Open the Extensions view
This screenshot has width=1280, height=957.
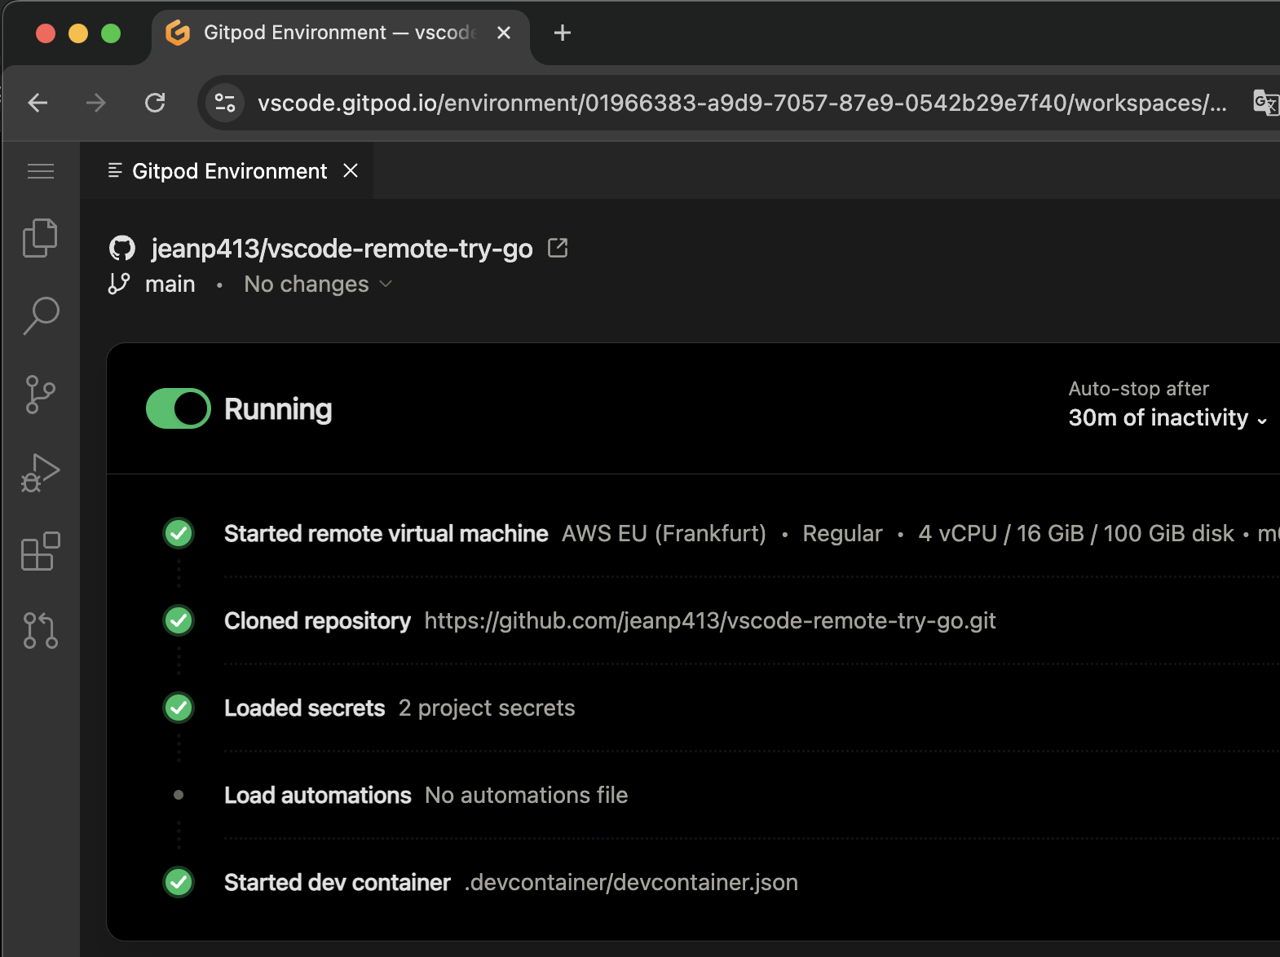[41, 552]
